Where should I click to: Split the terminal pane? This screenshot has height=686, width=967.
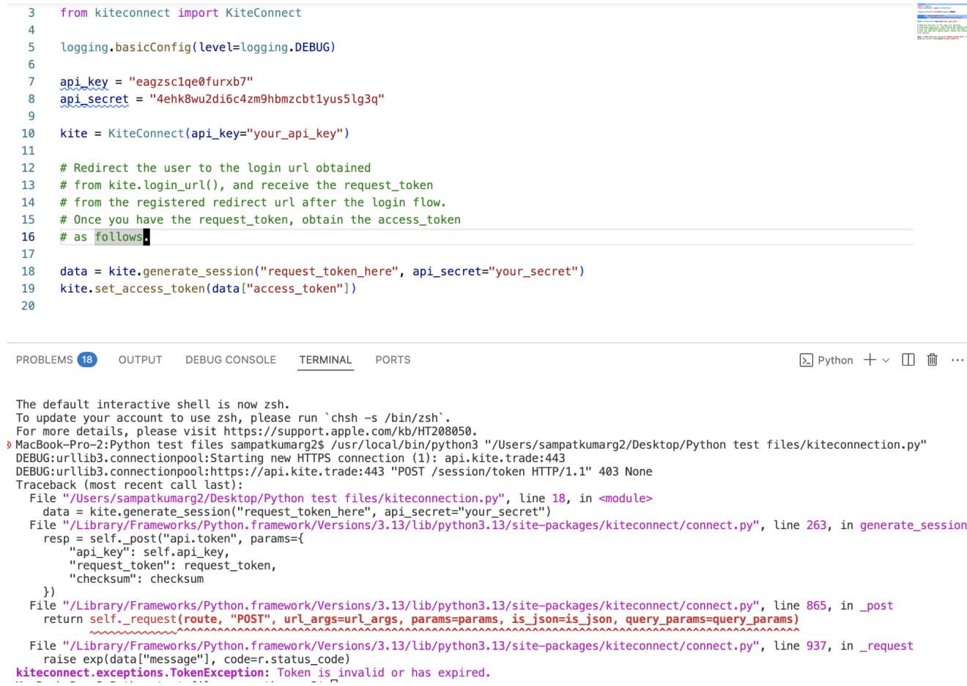coord(908,360)
